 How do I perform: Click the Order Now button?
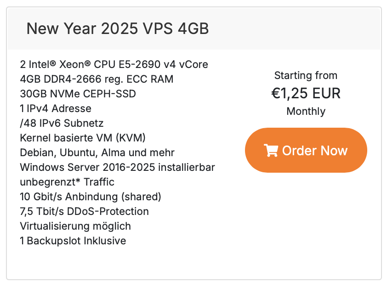tap(306, 150)
